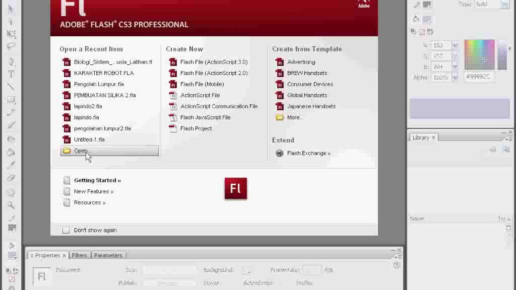The height and width of the screenshot is (290, 516).
Task: Select the Subselection tool
Action: coord(11,21)
